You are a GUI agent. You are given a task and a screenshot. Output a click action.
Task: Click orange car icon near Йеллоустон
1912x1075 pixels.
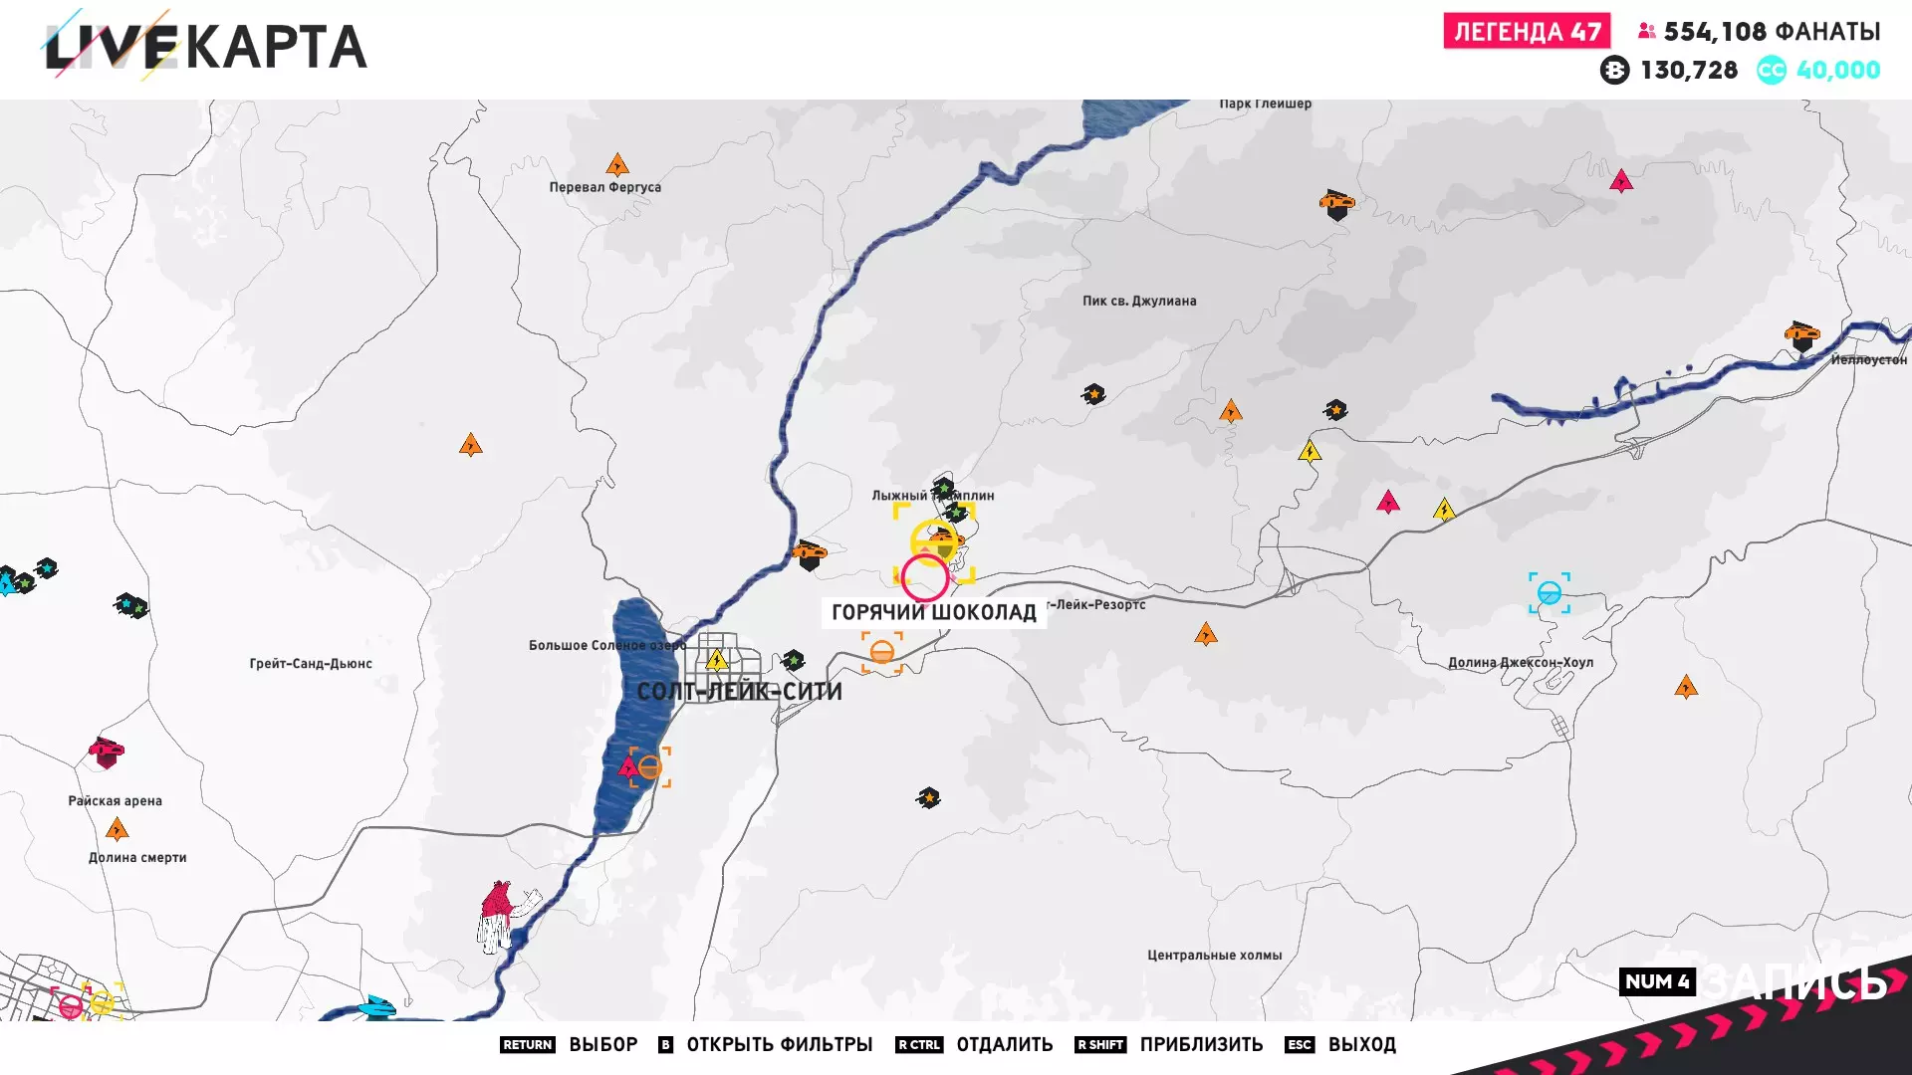[1801, 335]
